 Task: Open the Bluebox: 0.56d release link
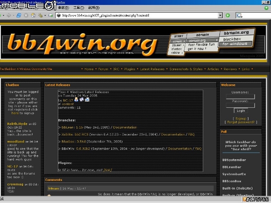click(x=74, y=142)
